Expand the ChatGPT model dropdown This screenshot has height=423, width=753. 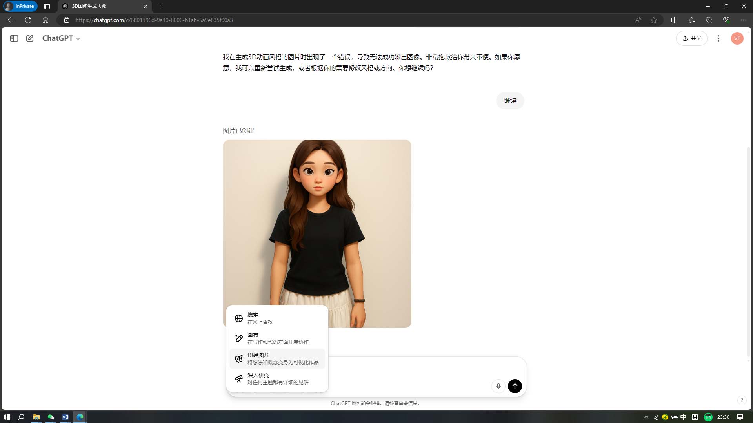click(x=61, y=38)
